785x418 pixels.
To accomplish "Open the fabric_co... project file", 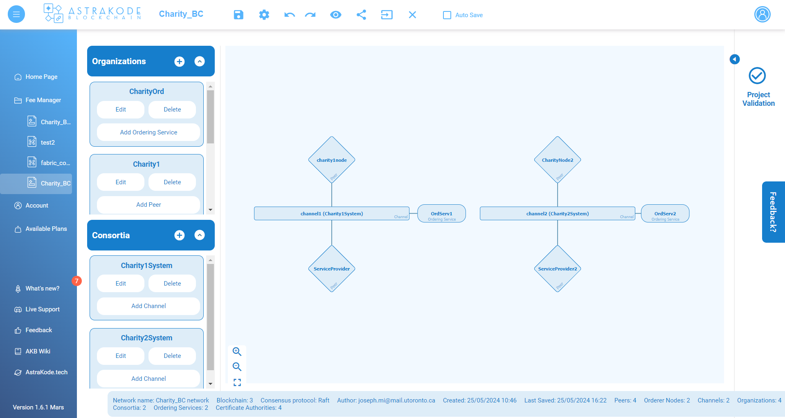I will [x=49, y=163].
